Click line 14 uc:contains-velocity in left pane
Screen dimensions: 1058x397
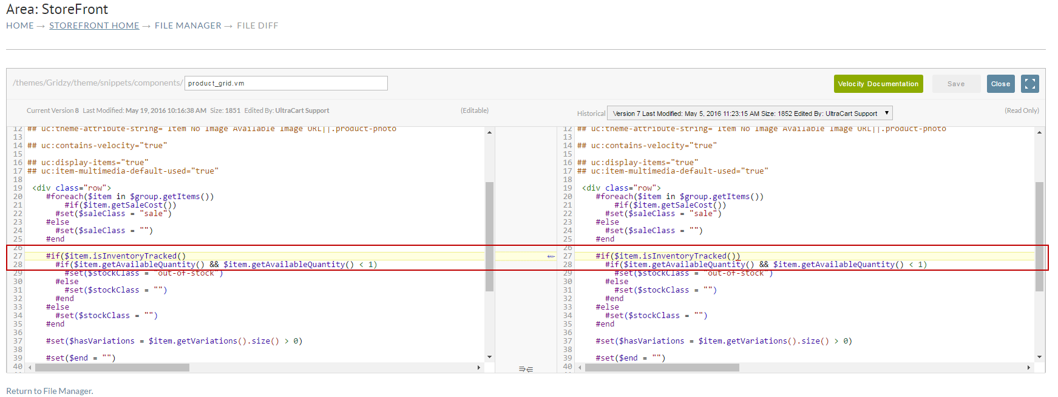click(97, 146)
